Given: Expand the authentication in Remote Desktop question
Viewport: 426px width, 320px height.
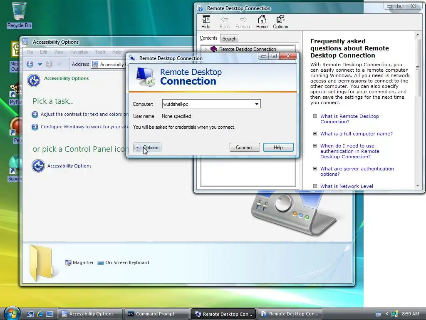Looking at the screenshot, I should point(315,145).
